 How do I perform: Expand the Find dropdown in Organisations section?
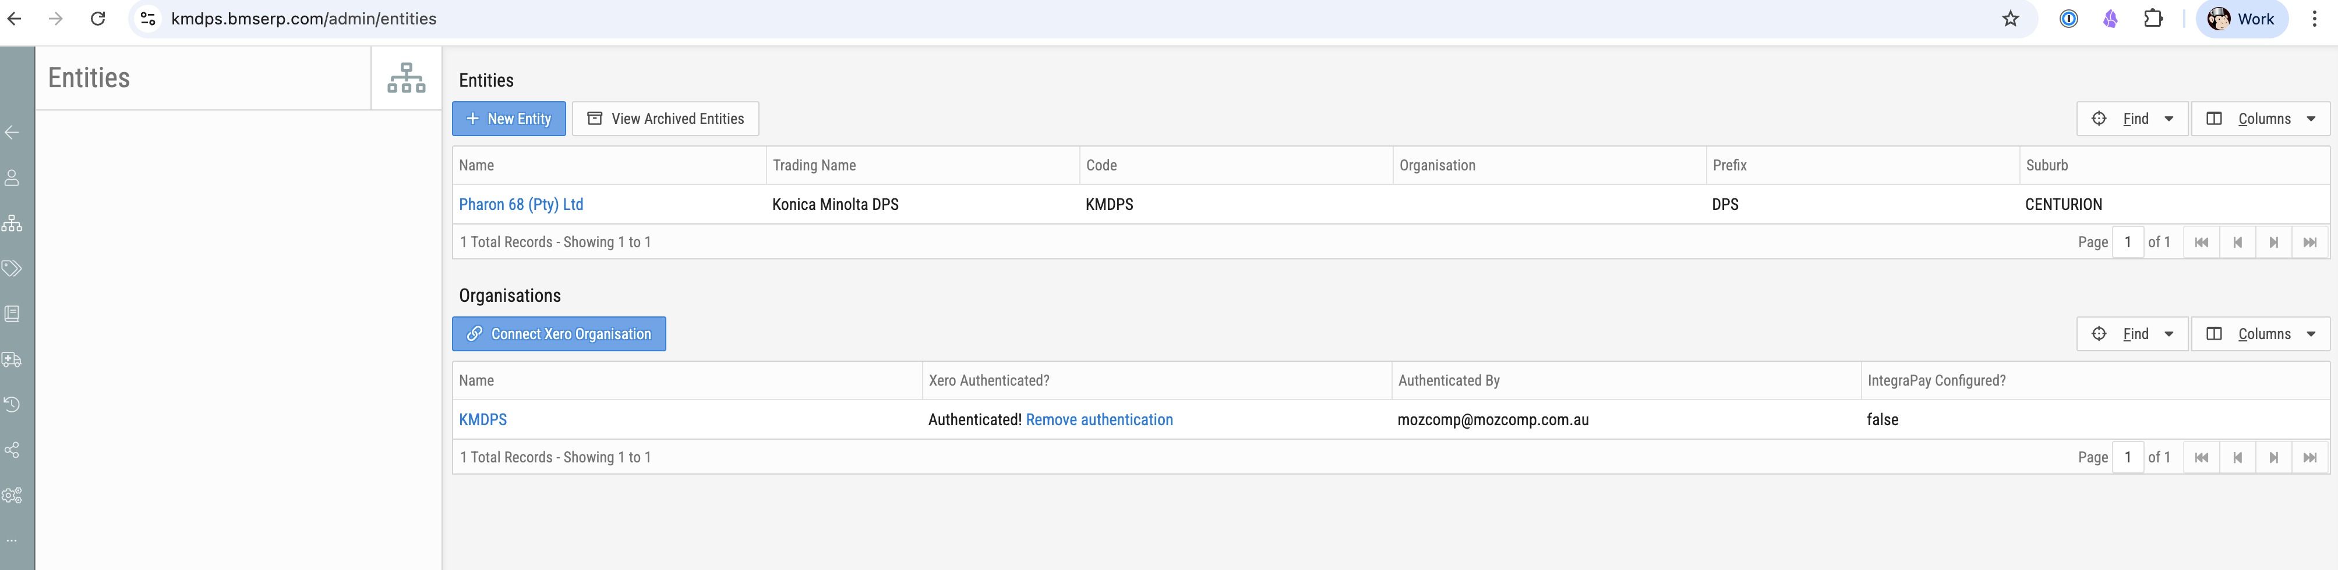pos(2132,333)
